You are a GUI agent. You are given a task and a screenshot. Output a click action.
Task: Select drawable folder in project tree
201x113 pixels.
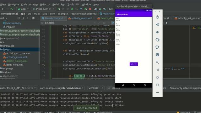click(8, 46)
